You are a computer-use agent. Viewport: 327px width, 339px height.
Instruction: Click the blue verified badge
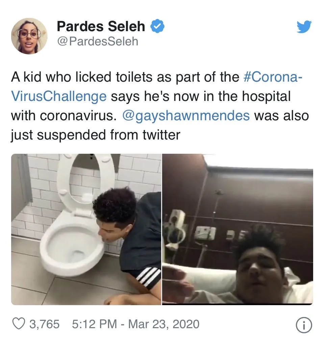point(157,26)
